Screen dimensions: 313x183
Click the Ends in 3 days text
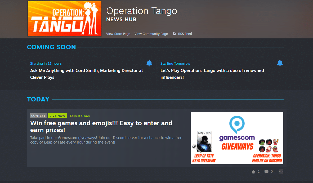point(80,116)
